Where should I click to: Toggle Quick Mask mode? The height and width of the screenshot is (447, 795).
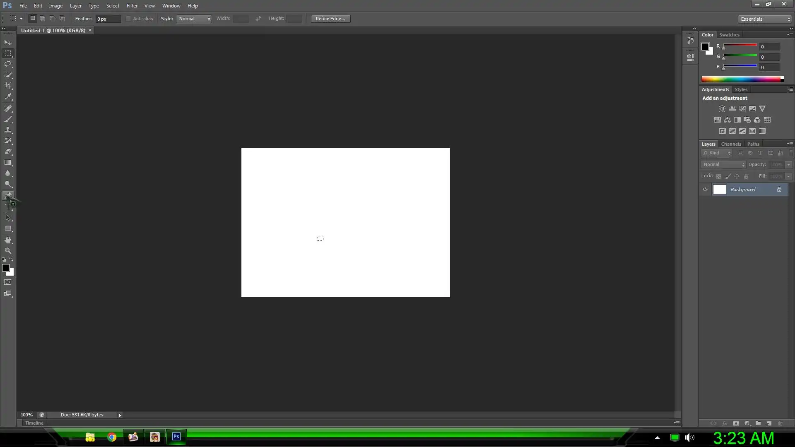(8, 282)
